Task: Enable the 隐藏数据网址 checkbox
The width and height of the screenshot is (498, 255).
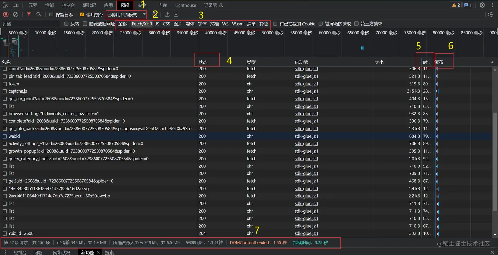Action: [x=85, y=24]
